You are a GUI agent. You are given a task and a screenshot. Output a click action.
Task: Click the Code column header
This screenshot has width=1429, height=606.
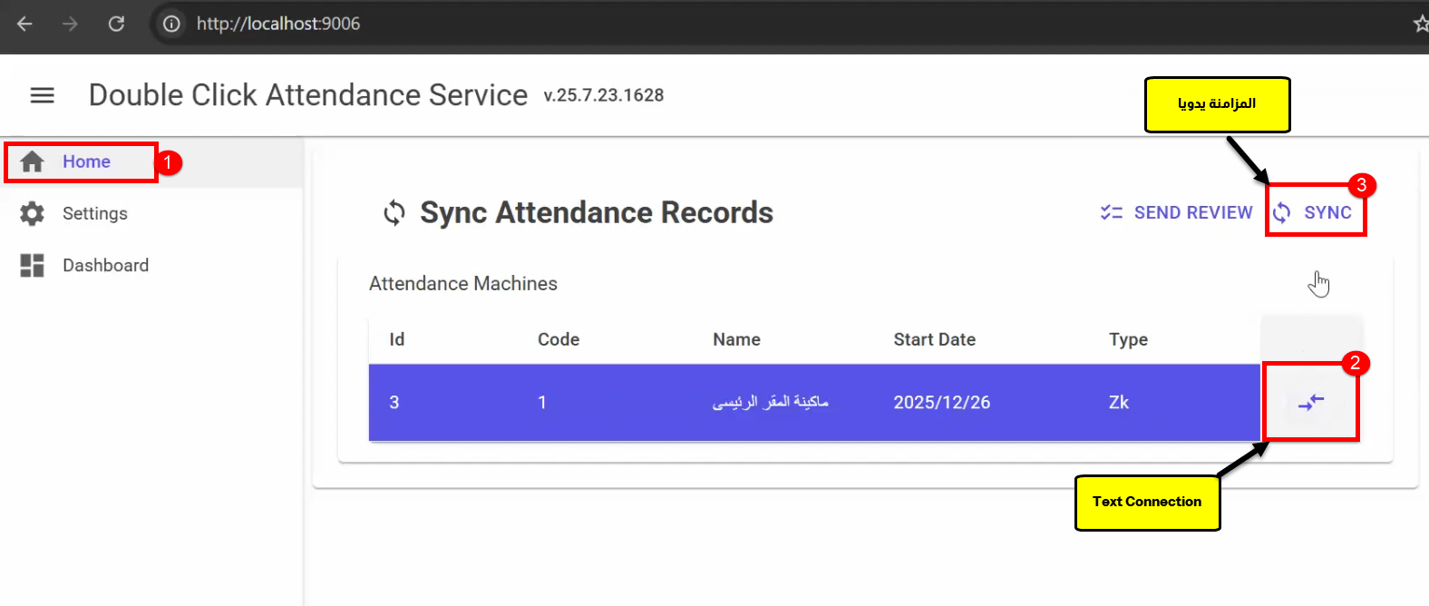(558, 340)
